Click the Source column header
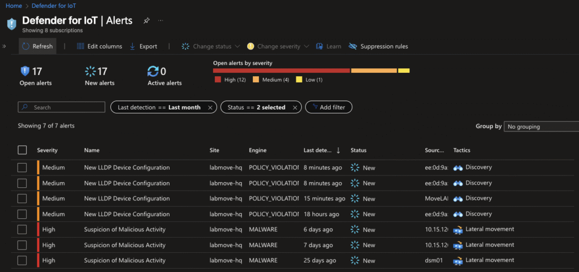This screenshot has height=272, width=579. click(x=435, y=150)
